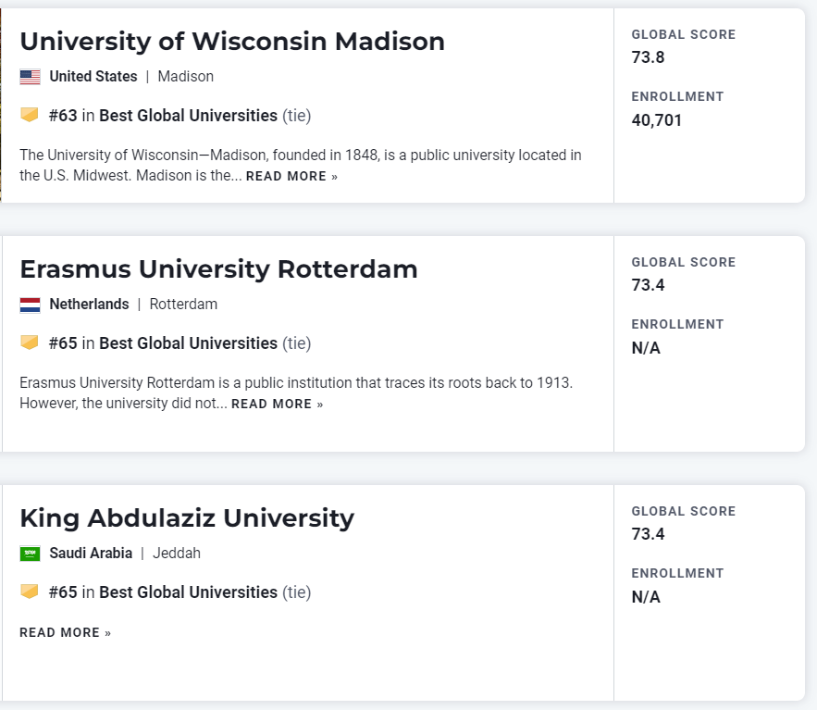The width and height of the screenshot is (817, 710).
Task: Click the Jeddah city label
Action: [x=176, y=554]
